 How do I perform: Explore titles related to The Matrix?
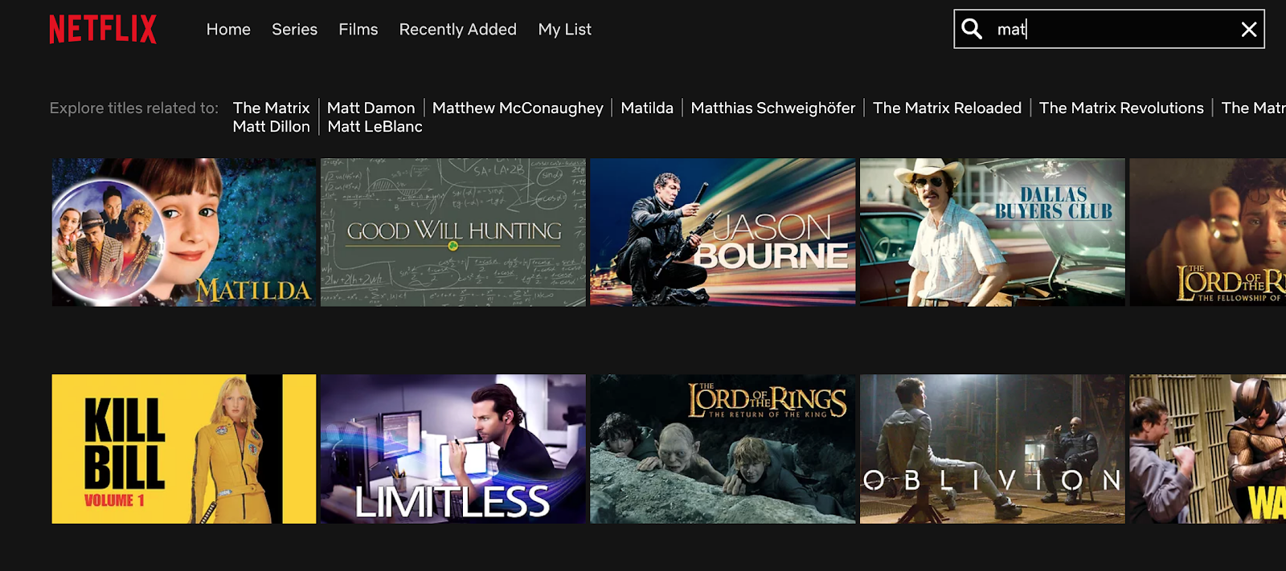(271, 108)
